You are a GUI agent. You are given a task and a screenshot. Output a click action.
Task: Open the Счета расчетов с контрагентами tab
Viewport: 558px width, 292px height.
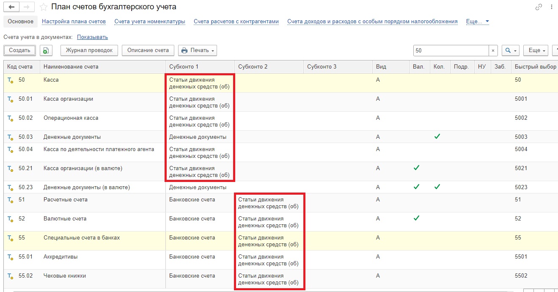point(236,22)
